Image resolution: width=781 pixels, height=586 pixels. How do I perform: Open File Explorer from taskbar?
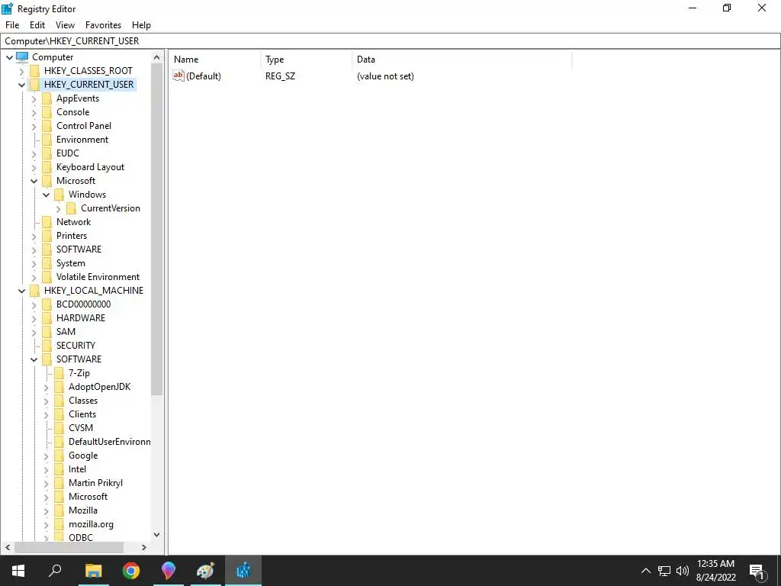93,571
